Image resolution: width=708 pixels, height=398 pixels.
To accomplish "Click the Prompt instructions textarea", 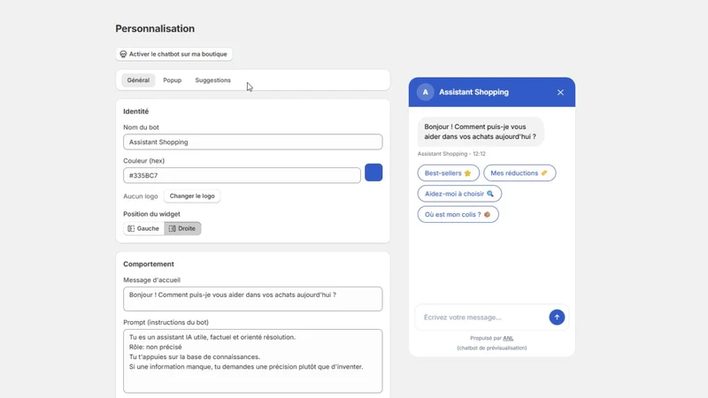I will [253, 361].
